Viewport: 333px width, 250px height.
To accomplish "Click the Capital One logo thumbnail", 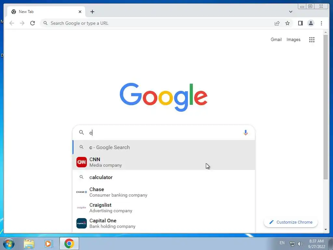I will (82, 223).
